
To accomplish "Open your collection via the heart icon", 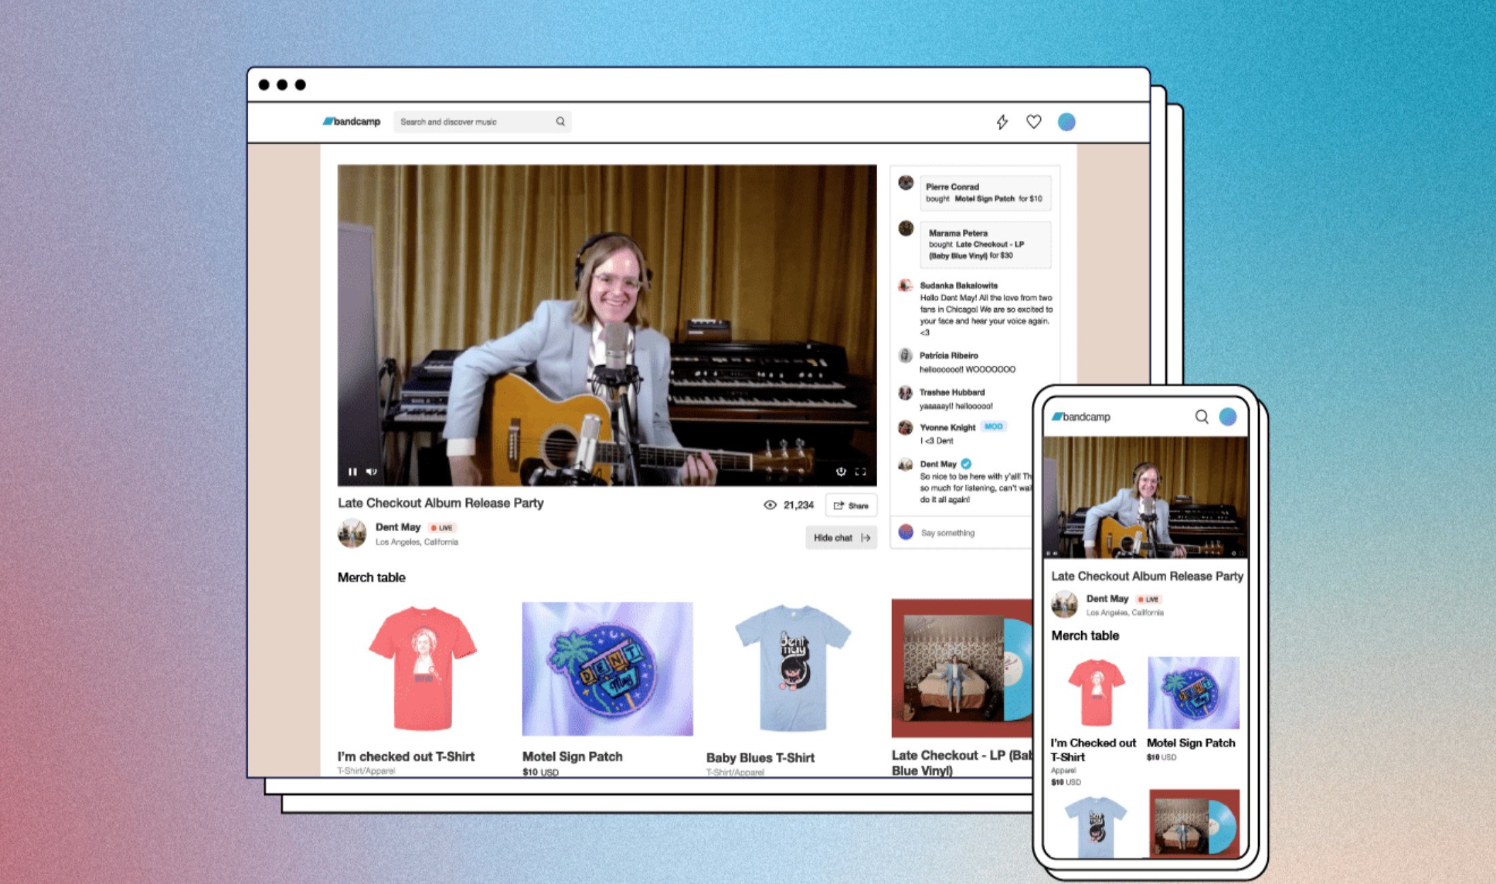I will pyautogui.click(x=1034, y=122).
